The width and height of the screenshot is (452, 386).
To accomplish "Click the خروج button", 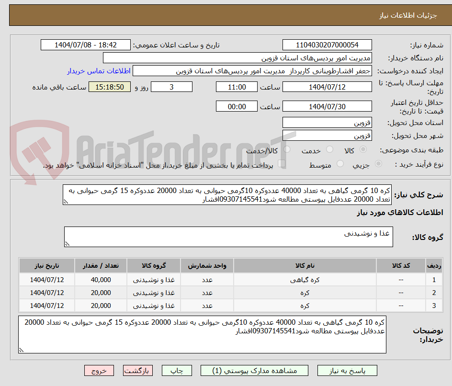I will (x=99, y=370).
